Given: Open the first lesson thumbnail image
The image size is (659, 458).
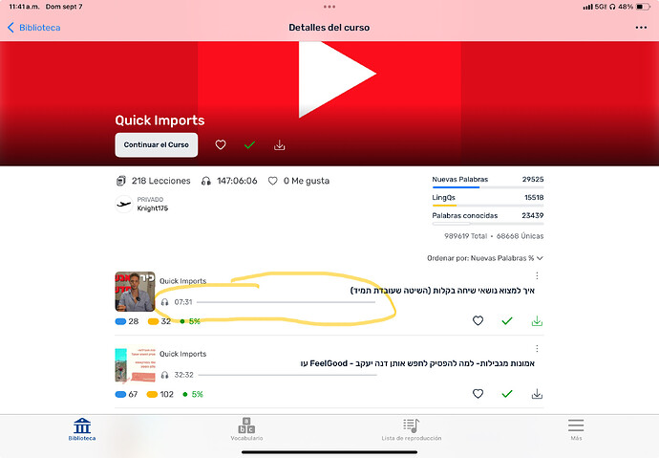Looking at the screenshot, I should tap(134, 291).
